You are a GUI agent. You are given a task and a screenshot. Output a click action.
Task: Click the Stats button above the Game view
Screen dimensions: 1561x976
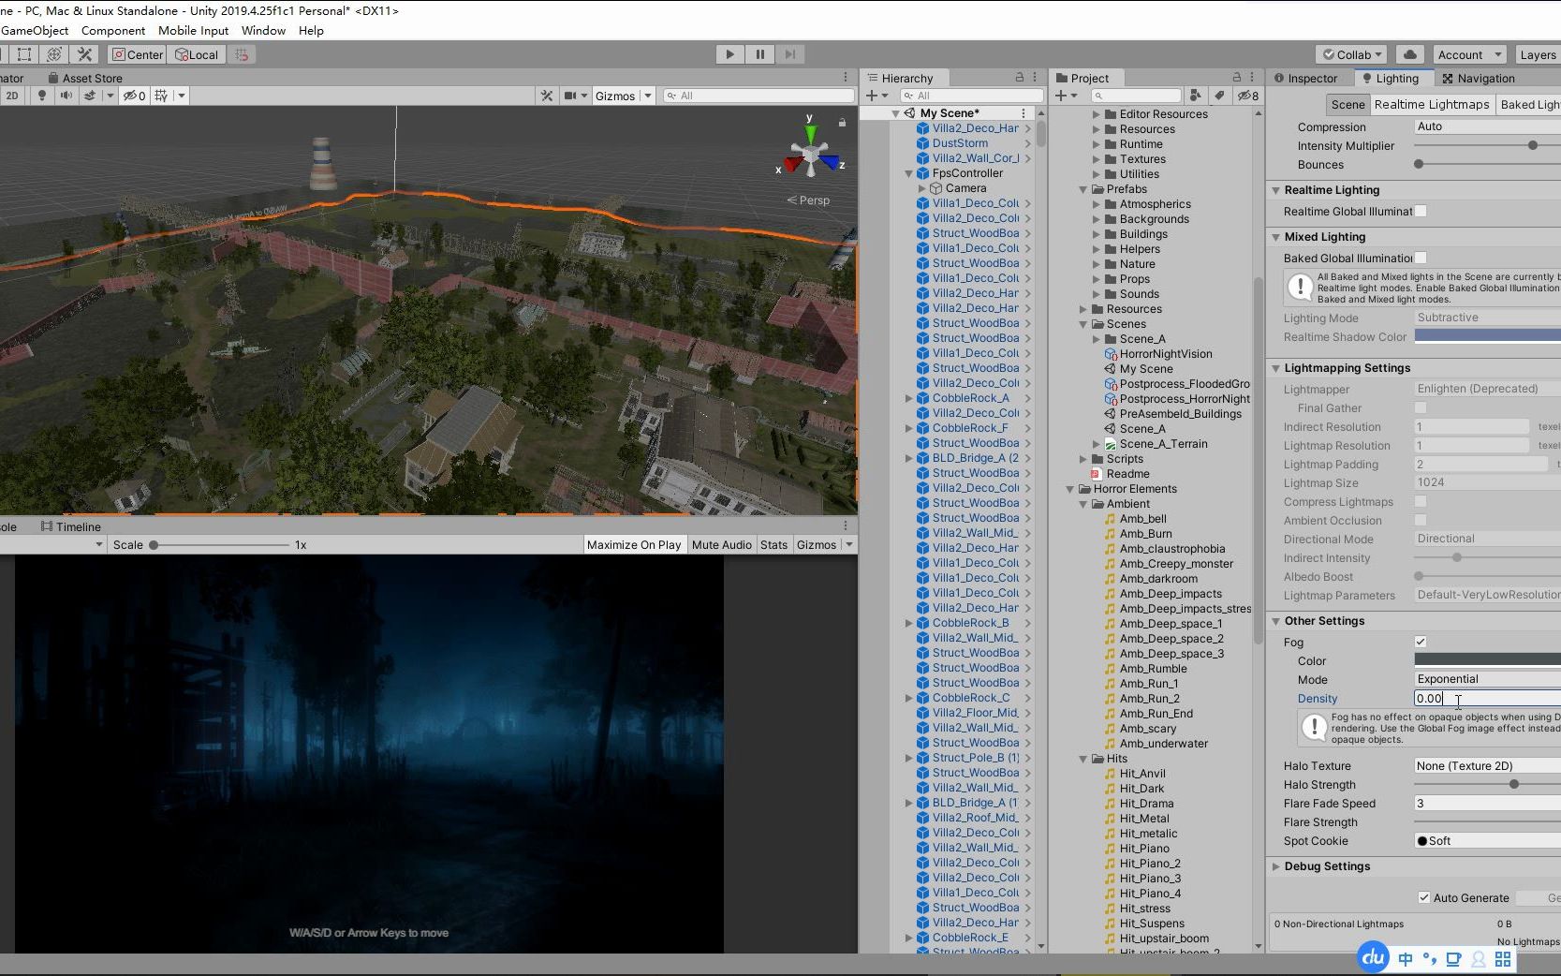(x=773, y=544)
